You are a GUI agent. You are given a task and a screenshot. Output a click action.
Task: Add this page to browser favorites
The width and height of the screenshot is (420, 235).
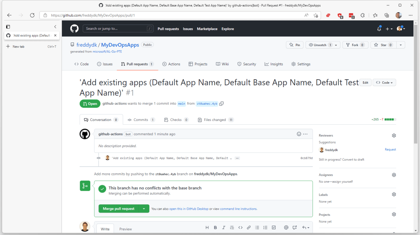[316, 15]
